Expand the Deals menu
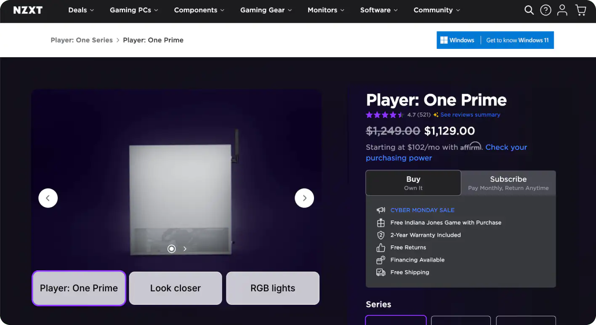 81,10
